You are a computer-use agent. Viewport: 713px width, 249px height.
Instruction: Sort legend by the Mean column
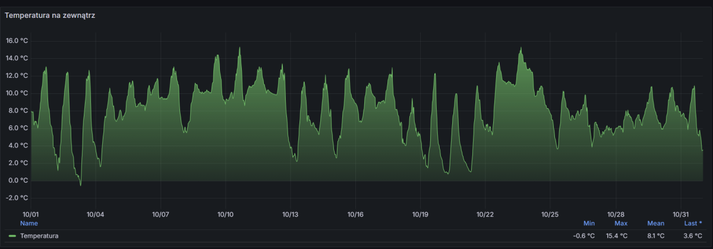[655, 223]
